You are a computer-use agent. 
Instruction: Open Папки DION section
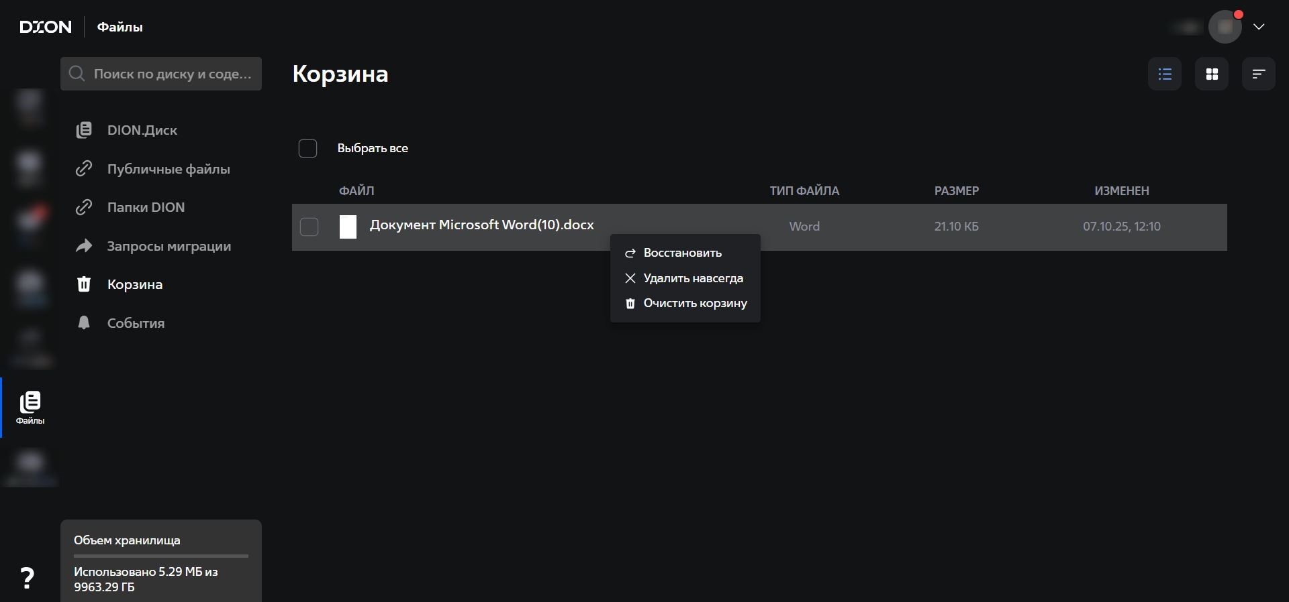tap(146, 207)
